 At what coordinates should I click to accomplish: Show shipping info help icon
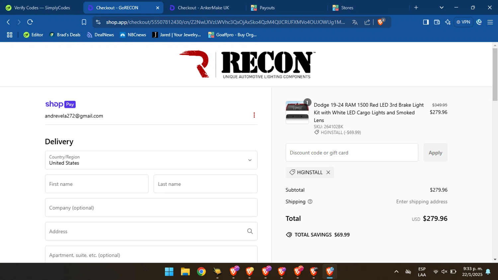tap(310, 202)
